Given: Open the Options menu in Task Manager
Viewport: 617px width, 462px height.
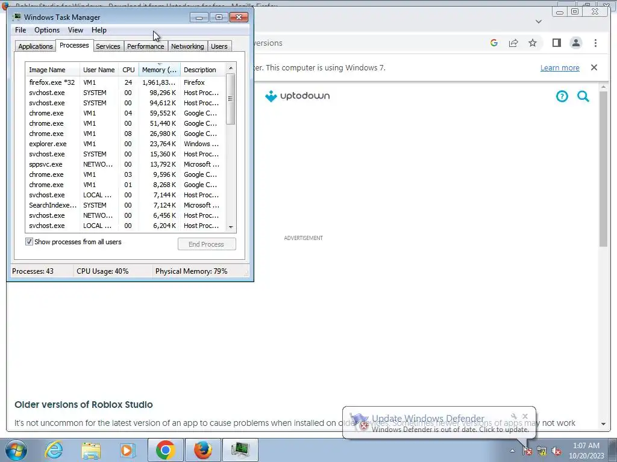Looking at the screenshot, I should click(x=47, y=30).
